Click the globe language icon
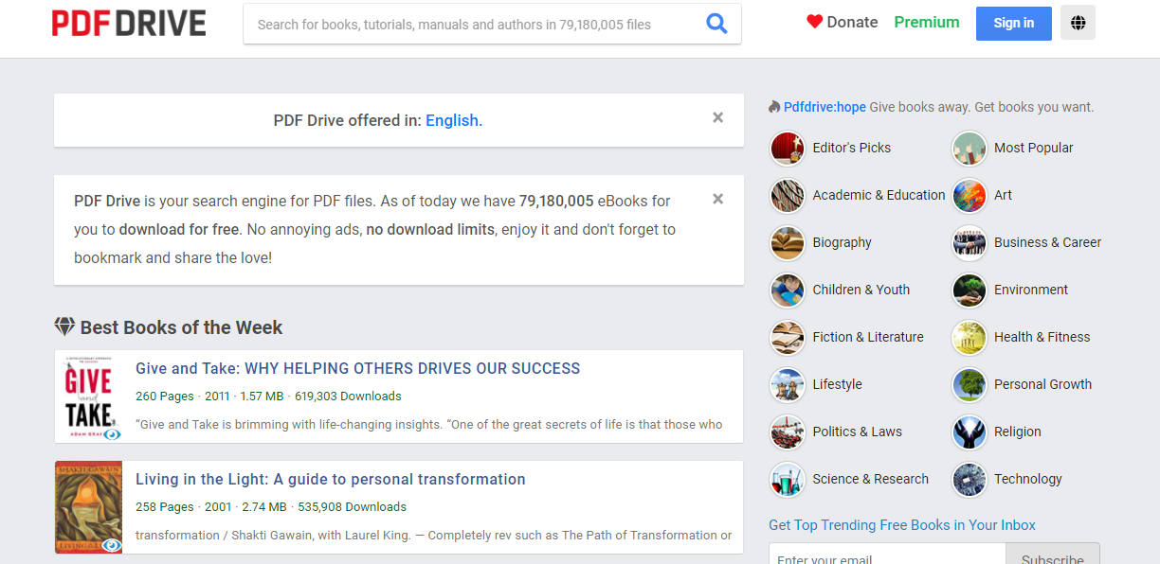Viewport: 1160px width, 564px height. coord(1078,23)
